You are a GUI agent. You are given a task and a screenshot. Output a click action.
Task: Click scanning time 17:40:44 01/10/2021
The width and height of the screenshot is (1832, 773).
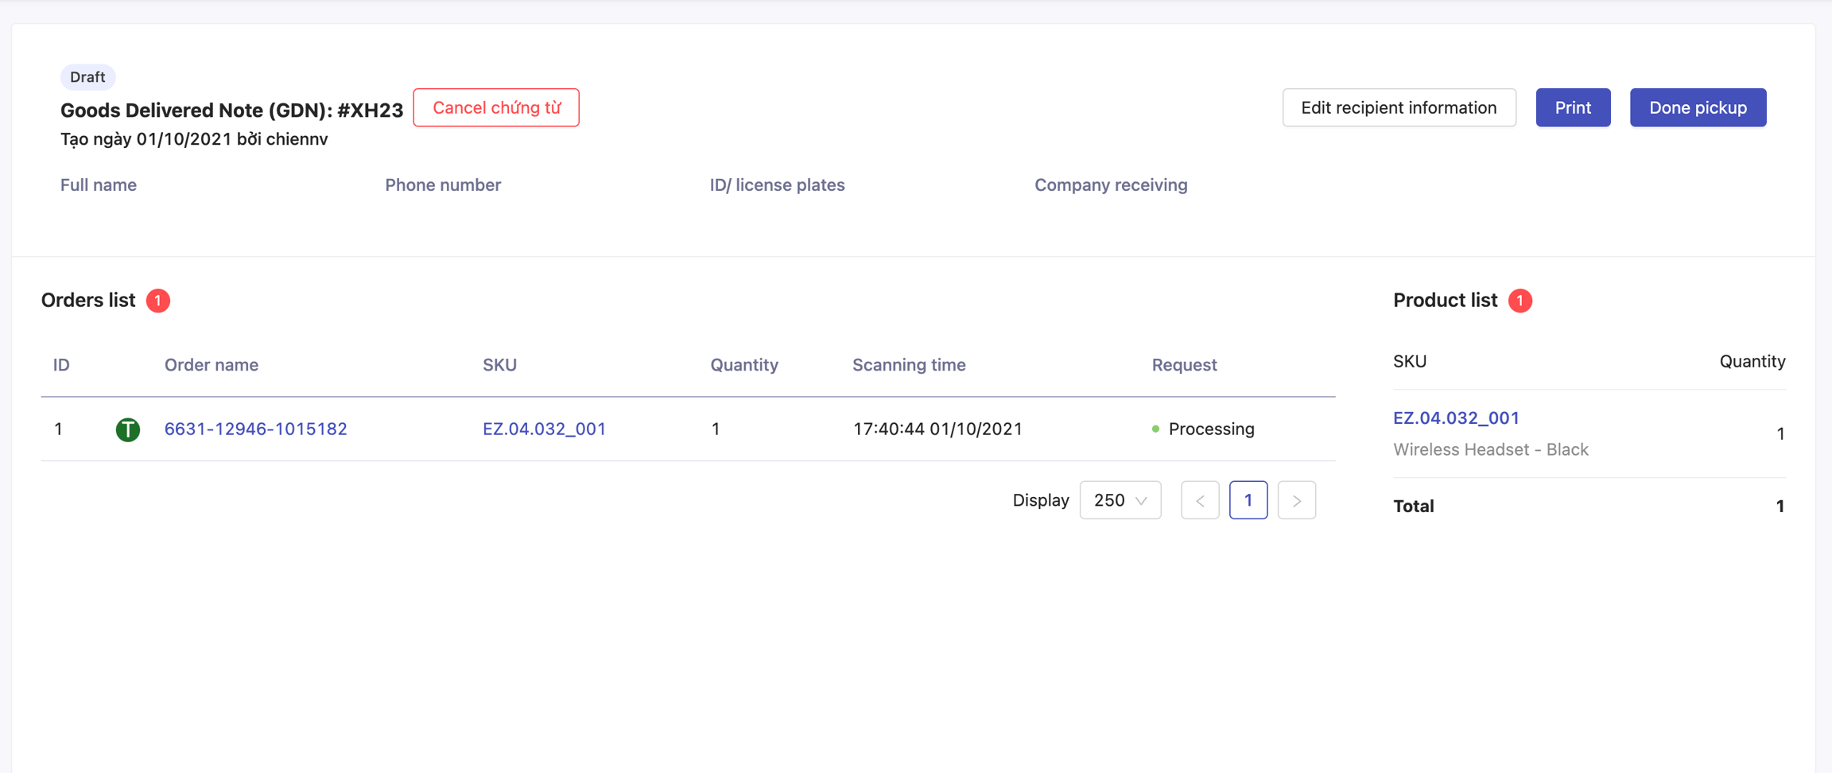[x=937, y=429]
